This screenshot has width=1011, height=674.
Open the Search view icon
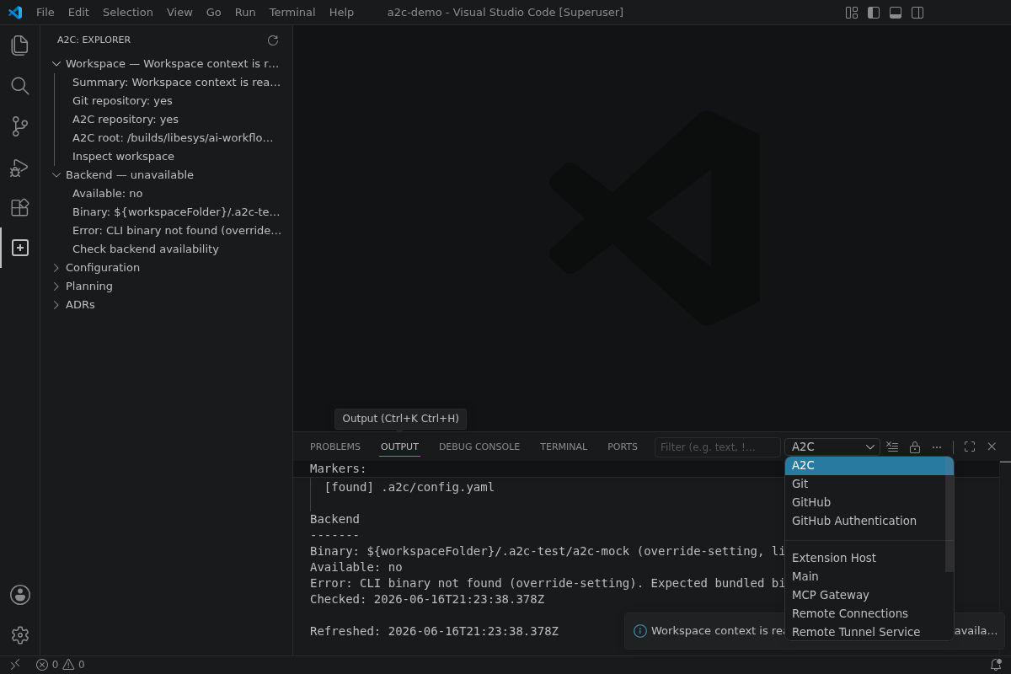19,86
